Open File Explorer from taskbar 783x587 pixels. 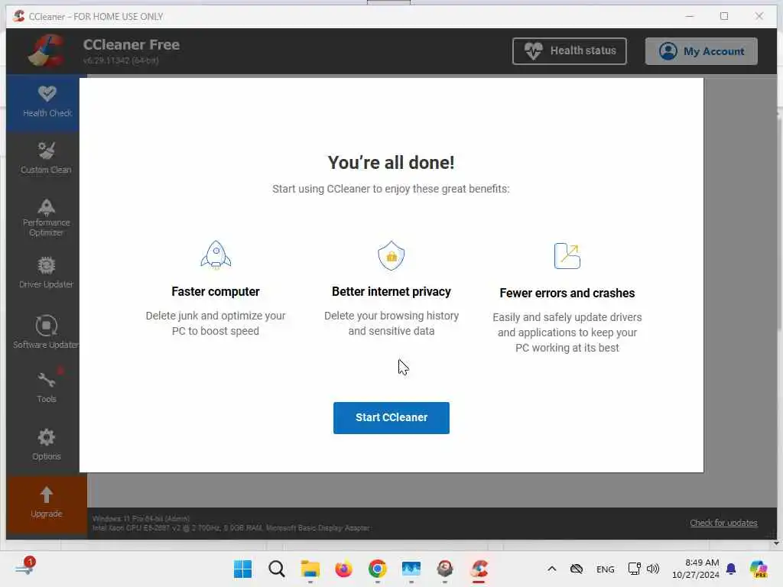[310, 569]
